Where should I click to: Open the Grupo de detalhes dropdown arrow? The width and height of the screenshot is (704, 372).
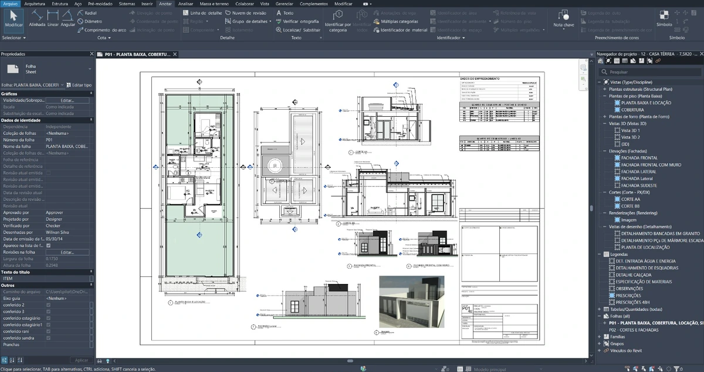pos(270,21)
